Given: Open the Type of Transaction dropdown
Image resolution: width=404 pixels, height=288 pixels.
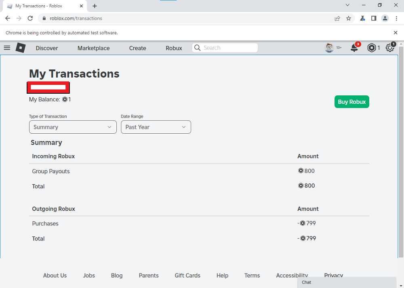Looking at the screenshot, I should tap(73, 127).
